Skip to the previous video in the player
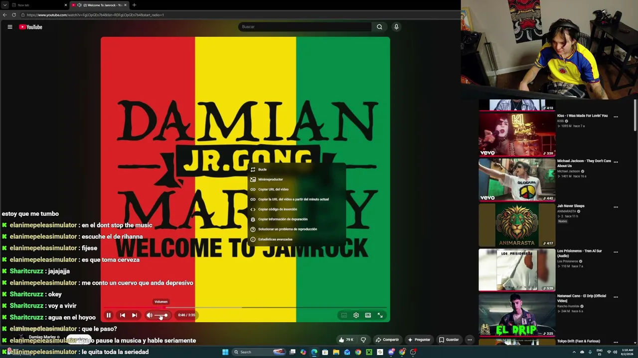Viewport: 638px width, 358px height. pyautogui.click(x=122, y=315)
